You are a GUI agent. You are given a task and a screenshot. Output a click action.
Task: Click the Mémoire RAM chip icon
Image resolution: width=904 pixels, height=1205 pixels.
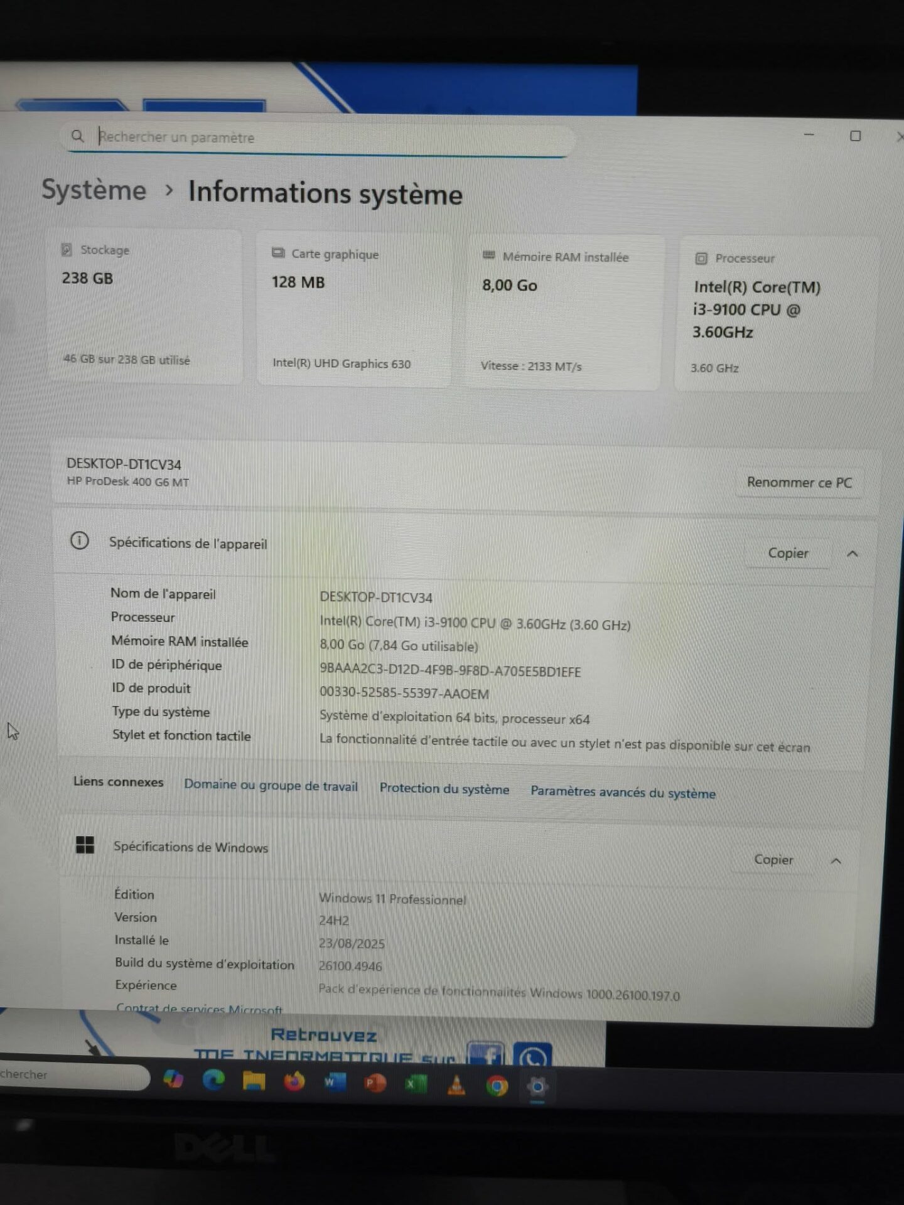tap(489, 255)
